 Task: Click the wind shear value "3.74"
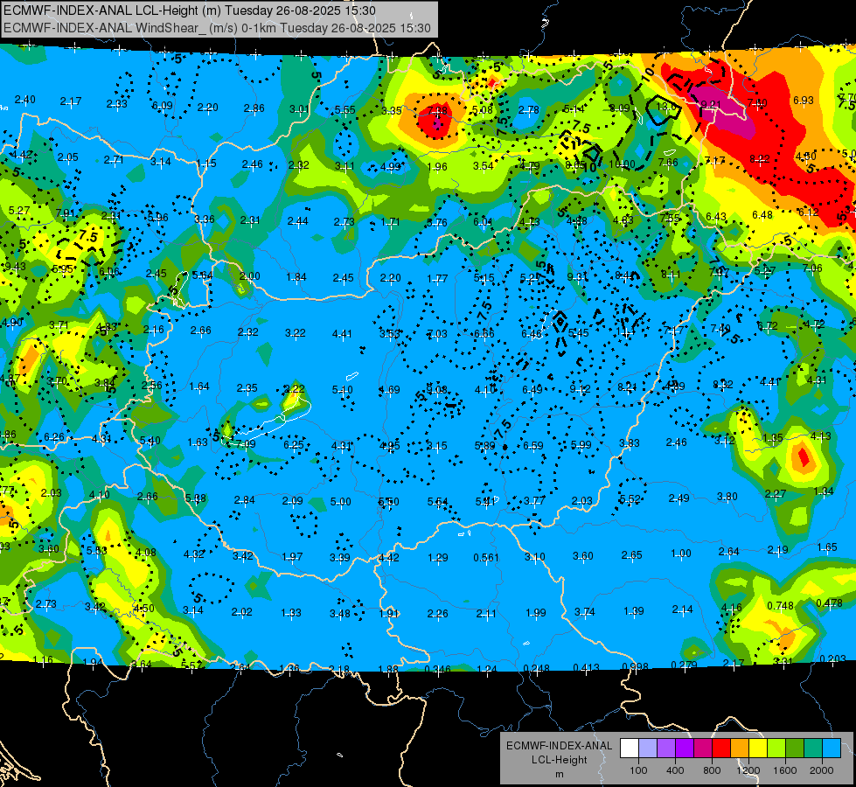click(x=584, y=612)
